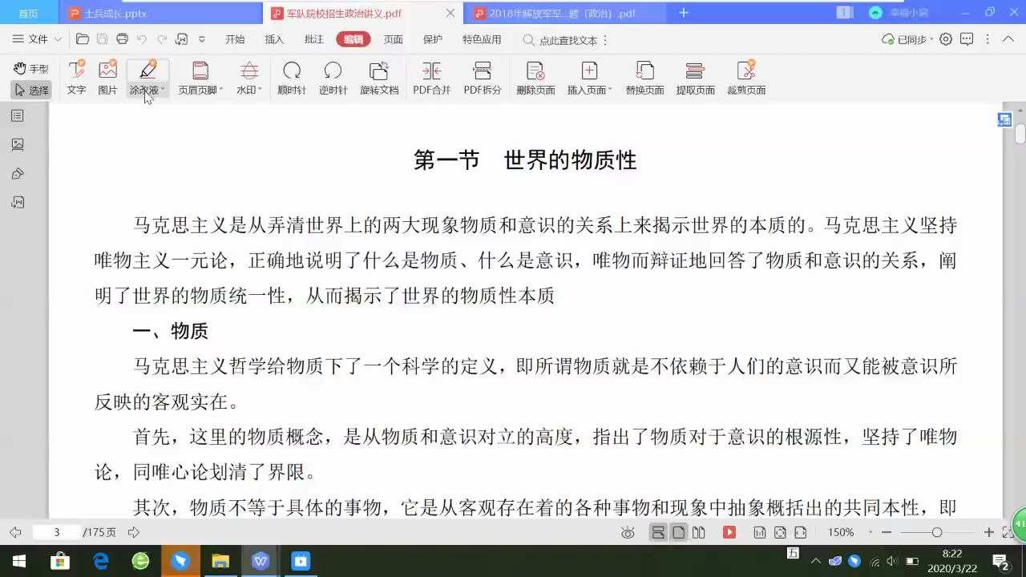The width and height of the screenshot is (1026, 577).
Task: Expand the 页眉页脚 dropdown arrow
Action: 220,91
